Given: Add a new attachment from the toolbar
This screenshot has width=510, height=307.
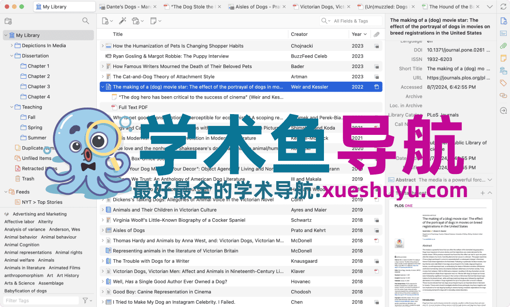Looking at the screenshot, I should point(136,21).
